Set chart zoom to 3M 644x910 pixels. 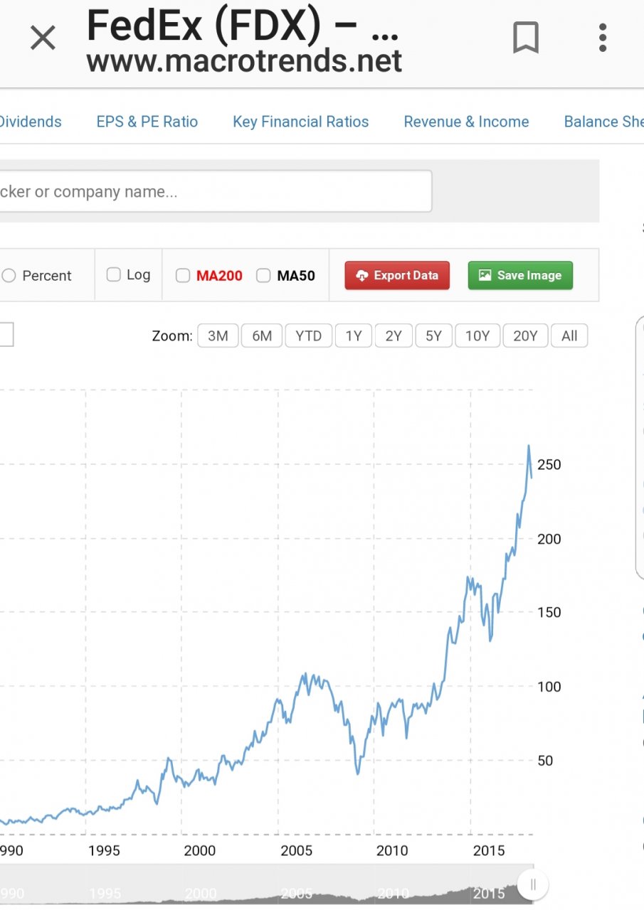218,336
